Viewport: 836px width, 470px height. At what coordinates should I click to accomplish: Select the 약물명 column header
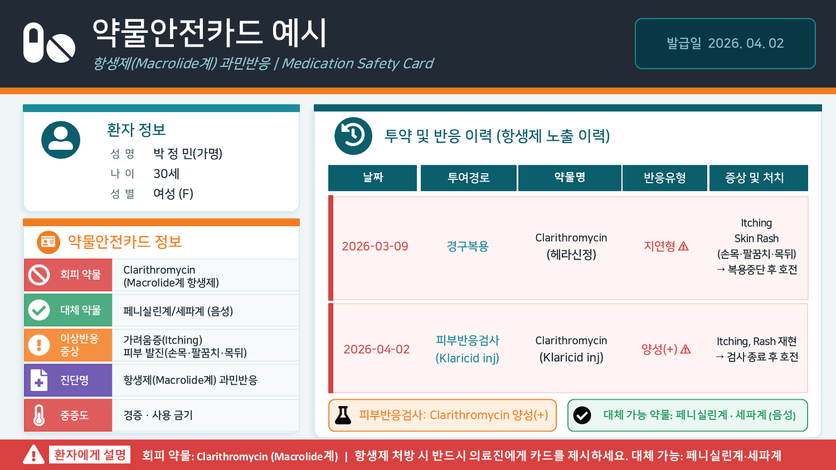[x=570, y=178]
